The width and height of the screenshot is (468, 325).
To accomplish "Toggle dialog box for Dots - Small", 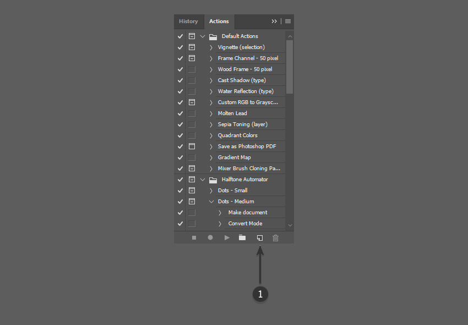I will (192, 190).
